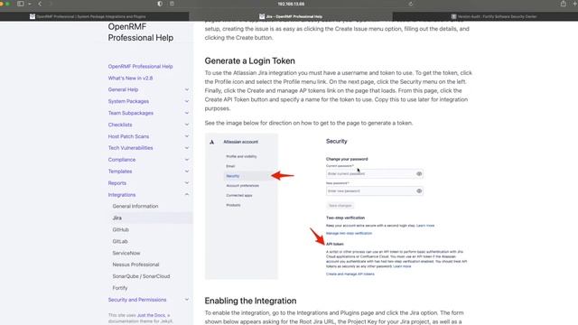Open General Information under Integrations
The height and width of the screenshot is (325, 578).
click(x=135, y=207)
